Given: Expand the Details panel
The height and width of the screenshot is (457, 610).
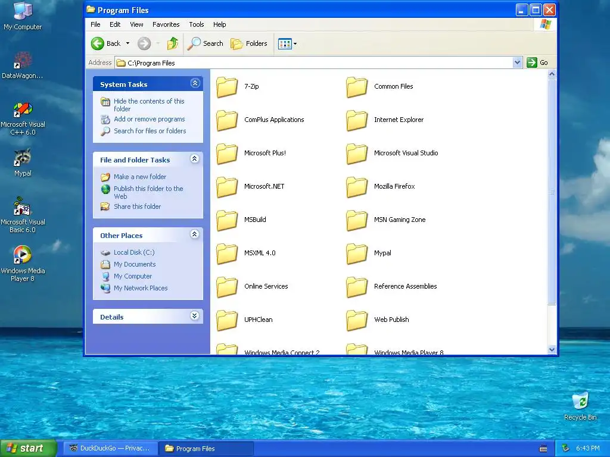Looking at the screenshot, I should (x=195, y=315).
